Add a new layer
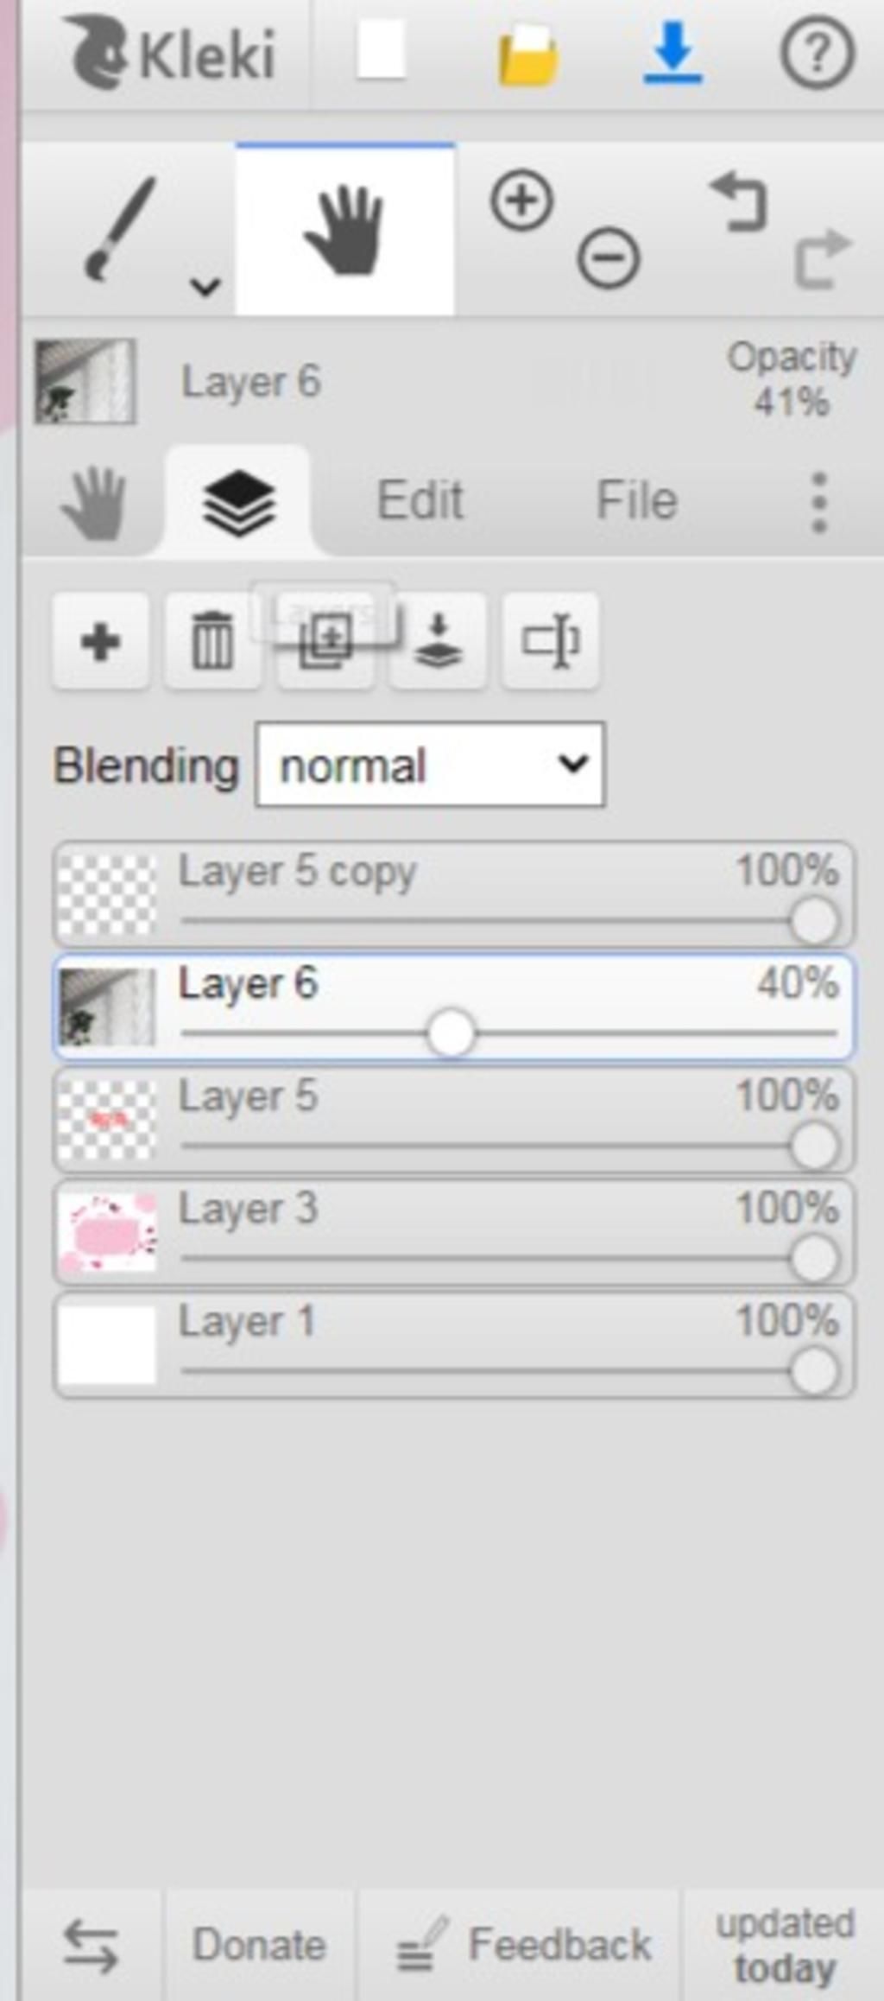884x2001 pixels. (100, 641)
